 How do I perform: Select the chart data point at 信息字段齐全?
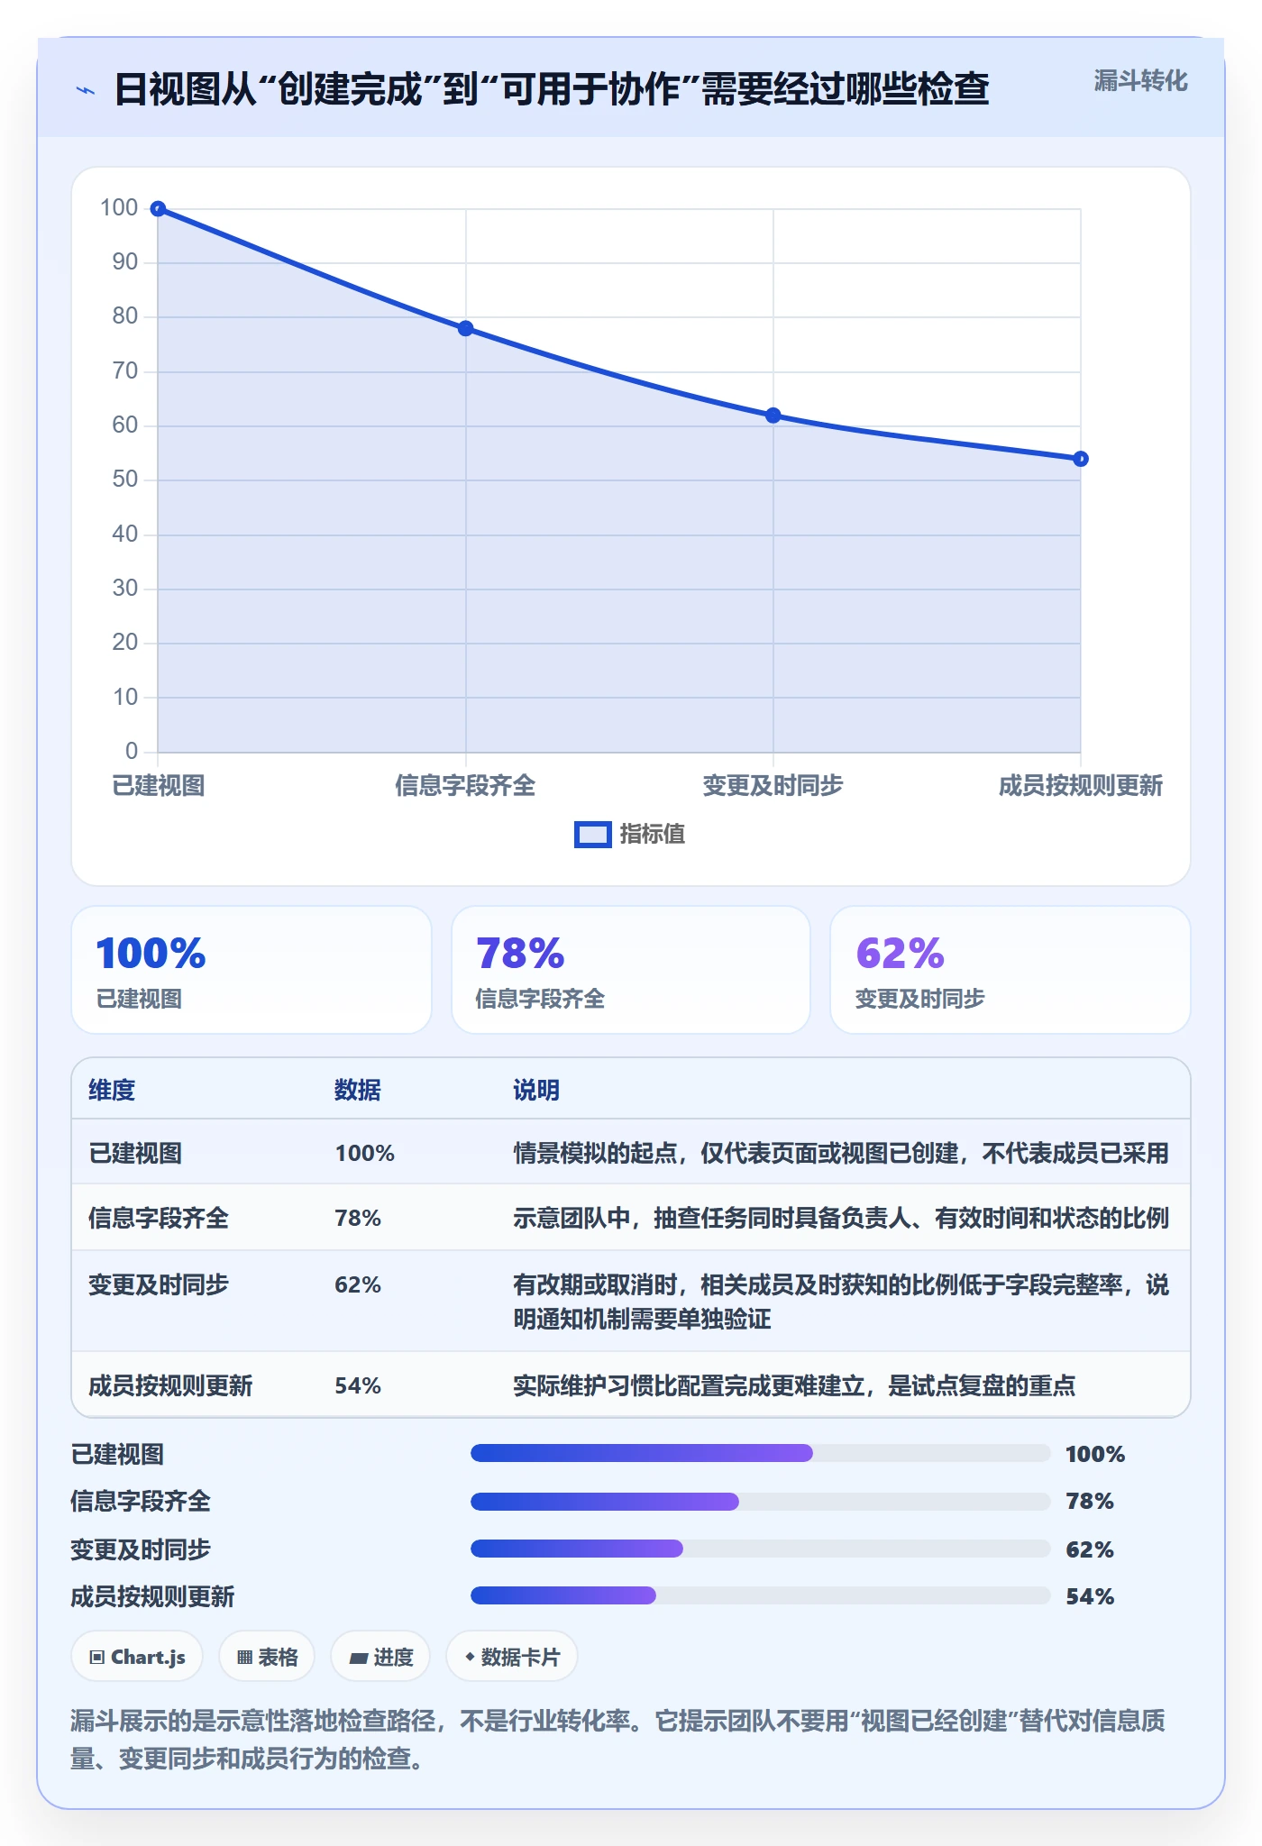(465, 328)
